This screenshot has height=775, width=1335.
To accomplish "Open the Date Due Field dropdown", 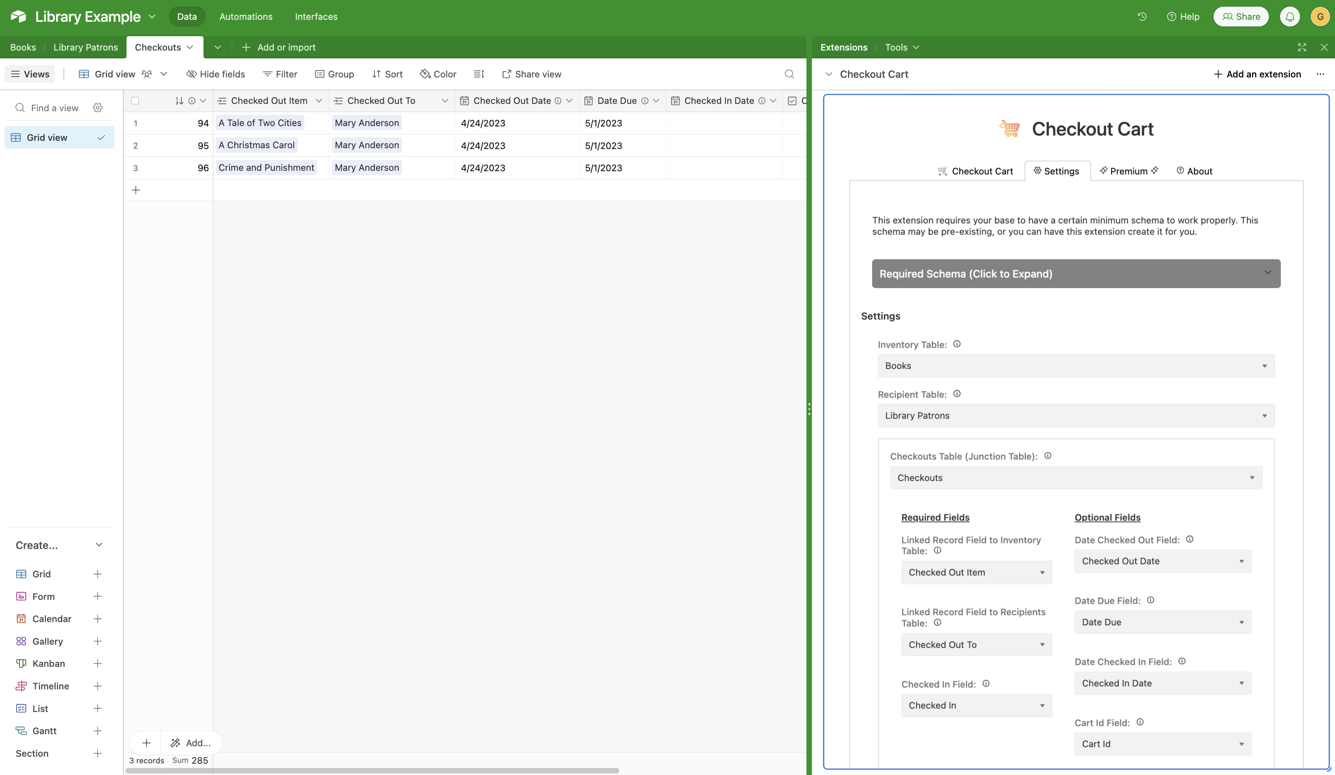I will click(1162, 622).
